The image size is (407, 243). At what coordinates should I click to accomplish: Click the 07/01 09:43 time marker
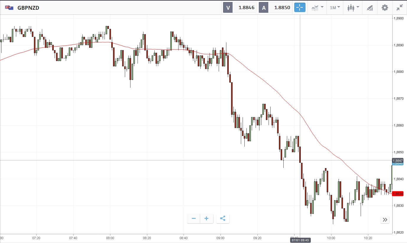300,240
